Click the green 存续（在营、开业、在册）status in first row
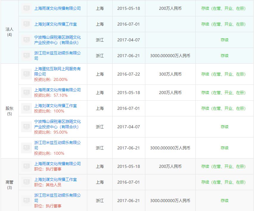 tap(224, 8)
